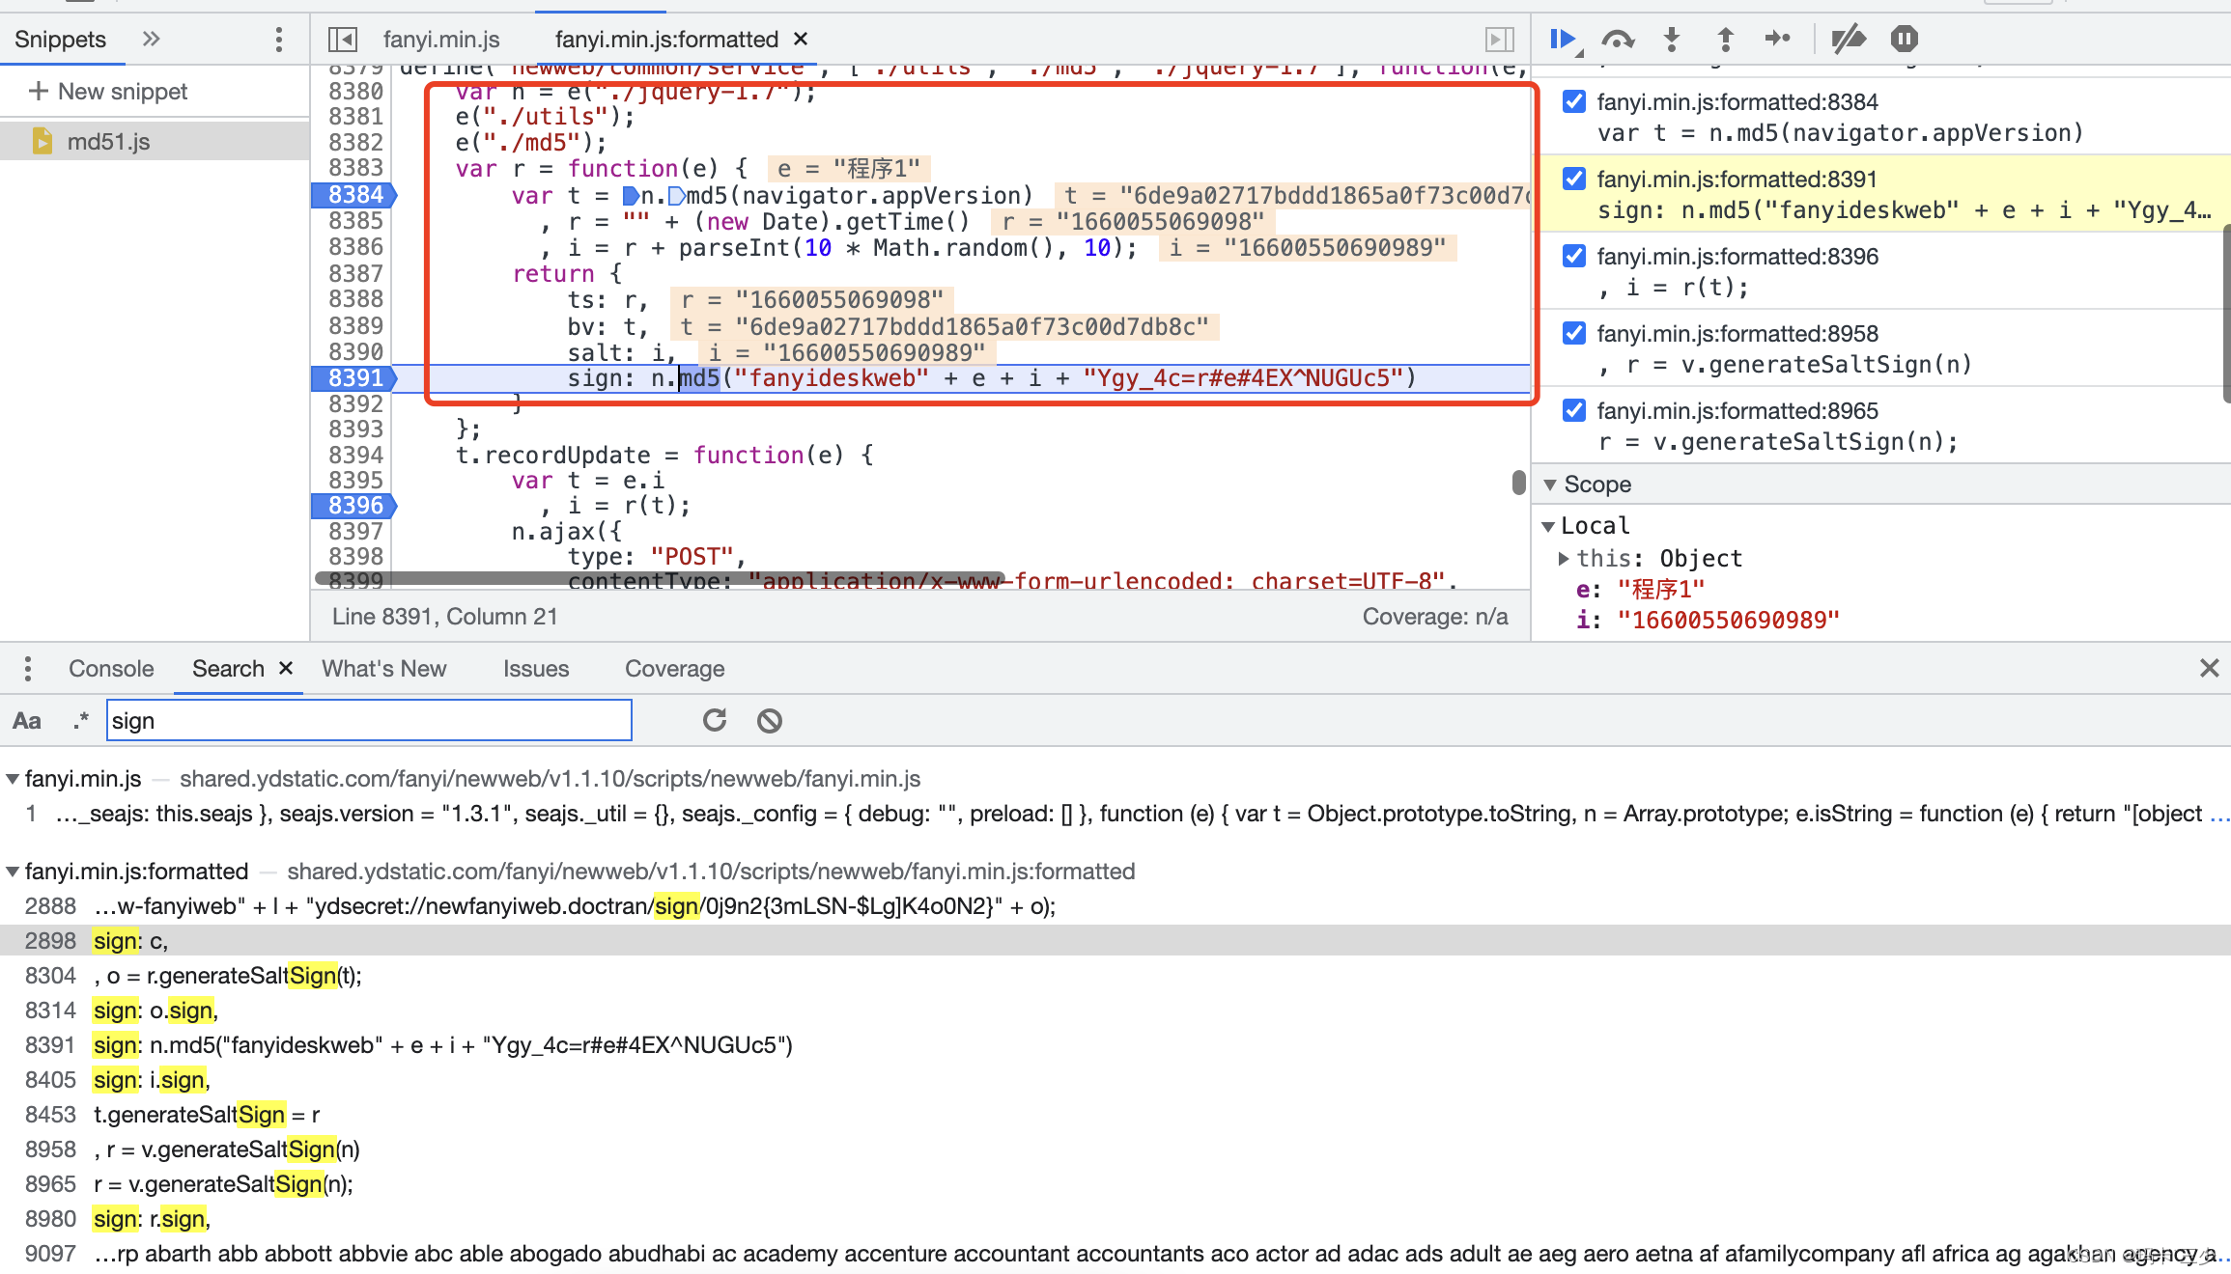The image size is (2231, 1274).
Task: Toggle breakpoint on line number 8396
Action: point(355,506)
